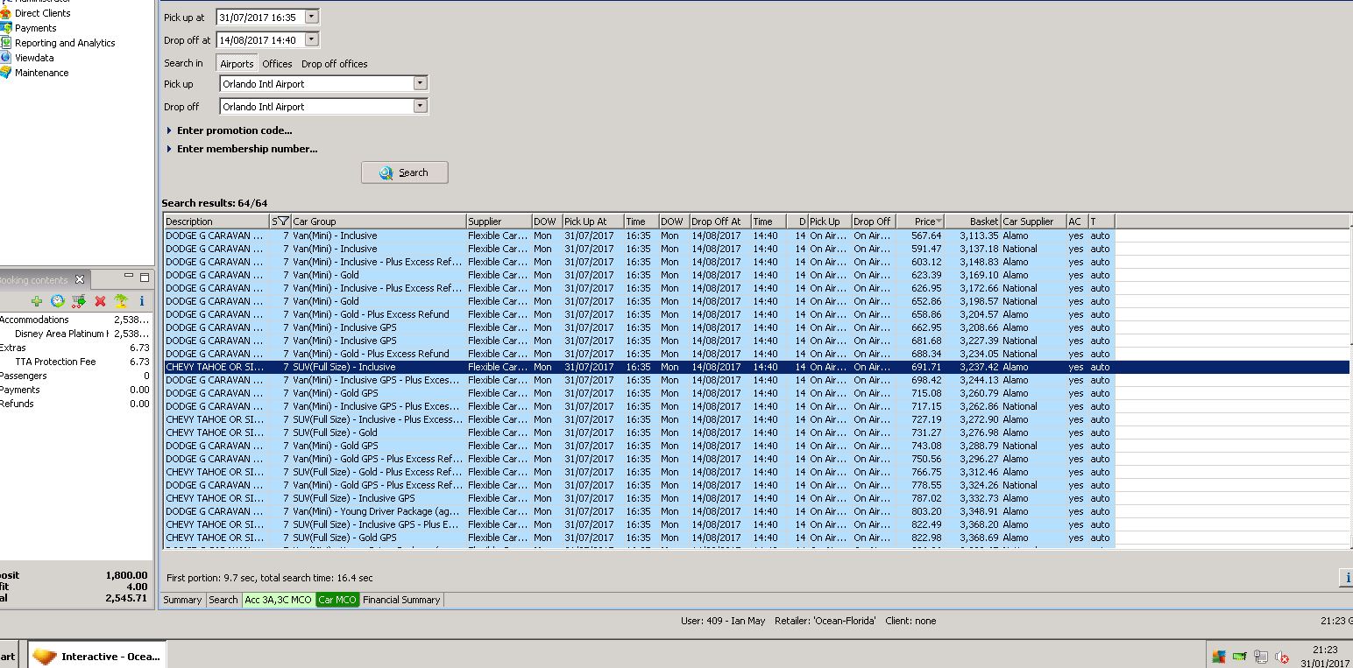The image size is (1353, 668).
Task: Click the green plus add icon
Action: coord(37,301)
